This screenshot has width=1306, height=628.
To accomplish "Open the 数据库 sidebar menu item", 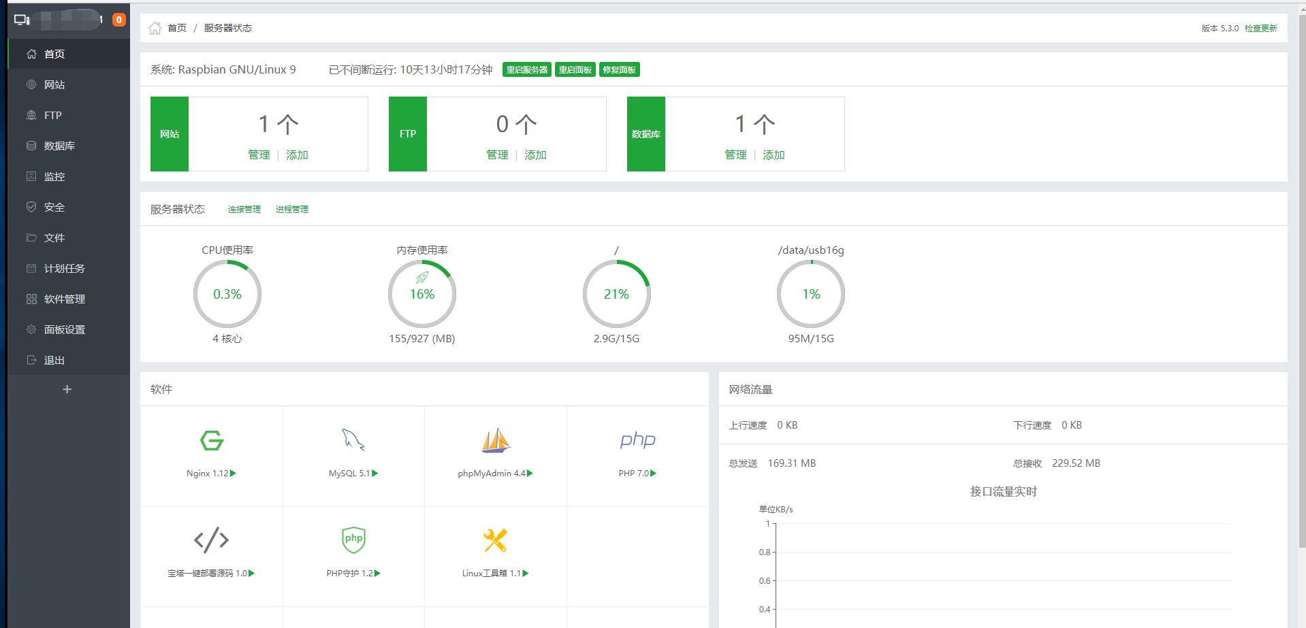I will coord(68,146).
